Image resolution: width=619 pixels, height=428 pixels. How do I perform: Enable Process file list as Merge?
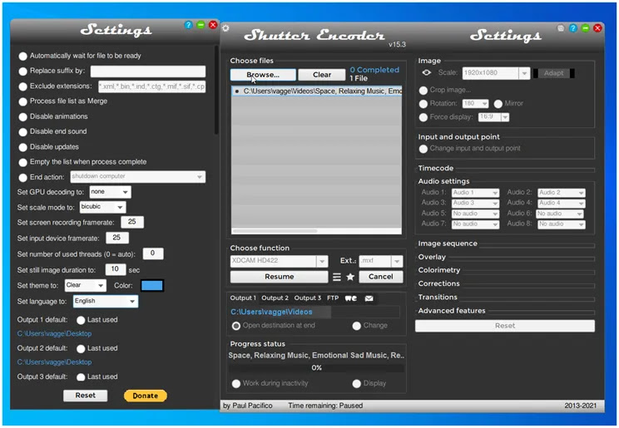(x=23, y=101)
